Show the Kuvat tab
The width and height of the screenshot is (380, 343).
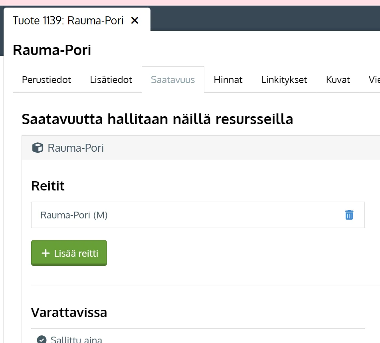click(338, 80)
